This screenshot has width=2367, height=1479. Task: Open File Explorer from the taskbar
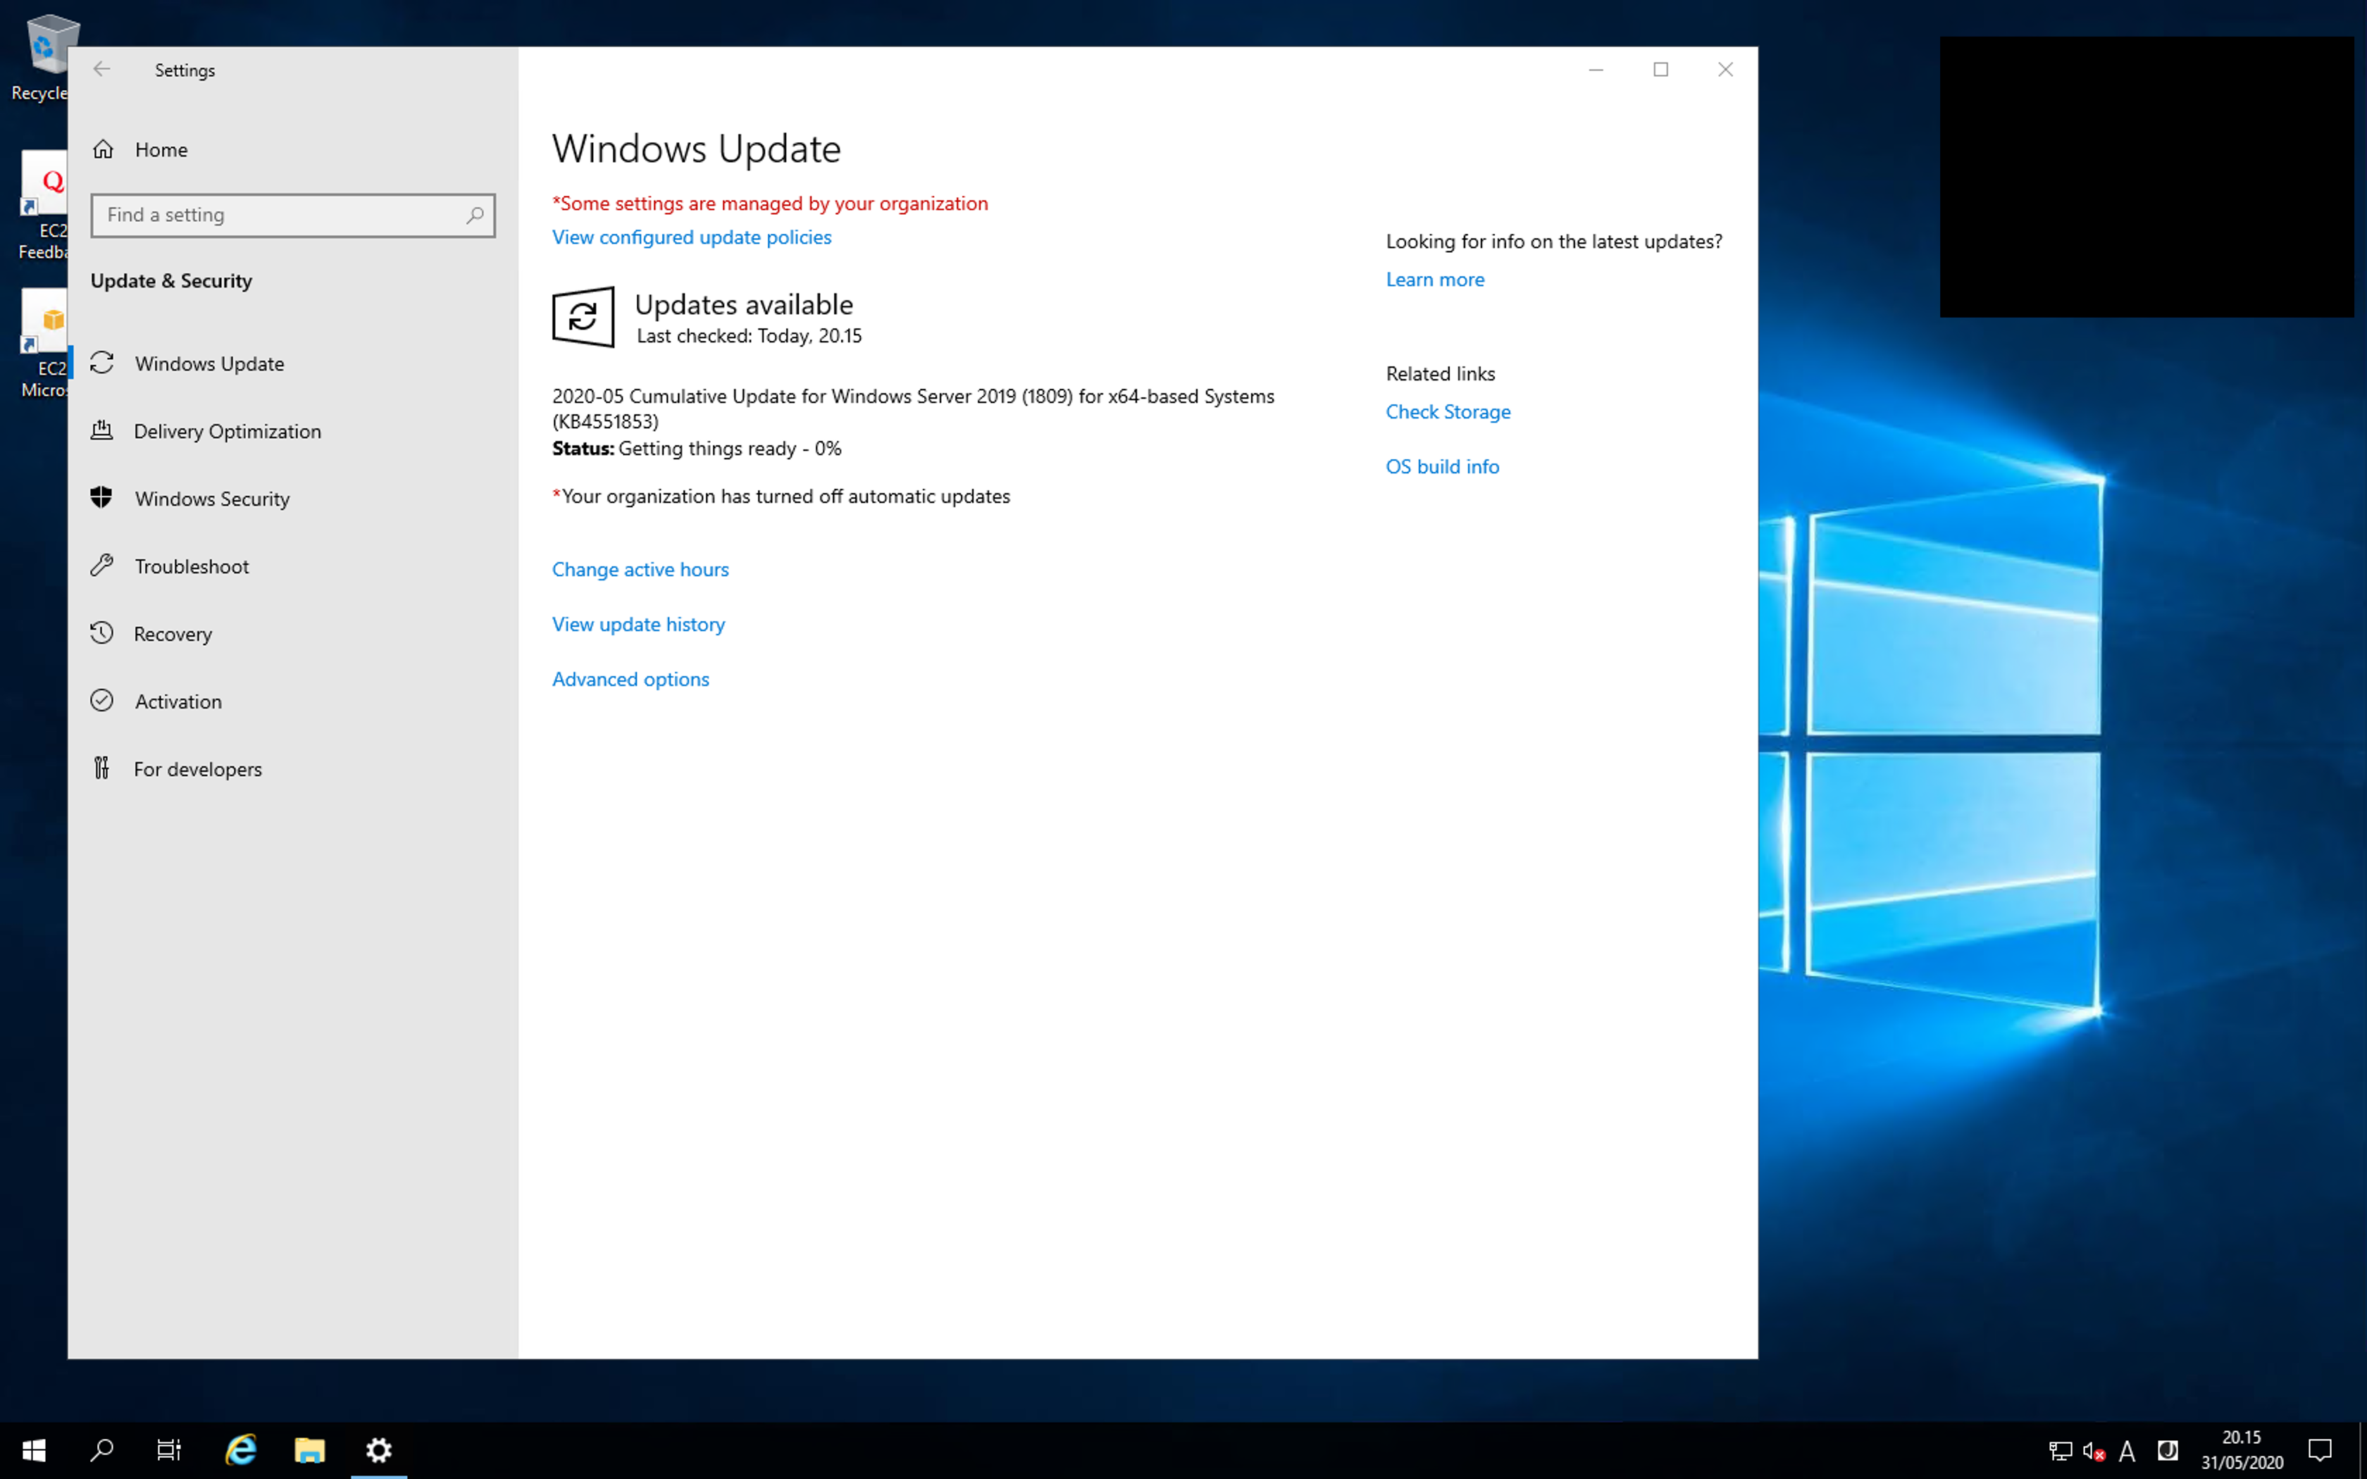309,1449
